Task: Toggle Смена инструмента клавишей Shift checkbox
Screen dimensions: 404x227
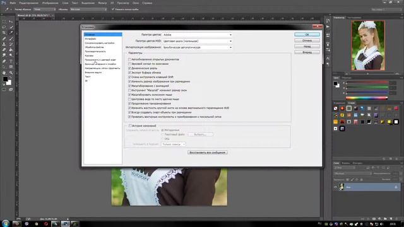Action: (x=129, y=77)
